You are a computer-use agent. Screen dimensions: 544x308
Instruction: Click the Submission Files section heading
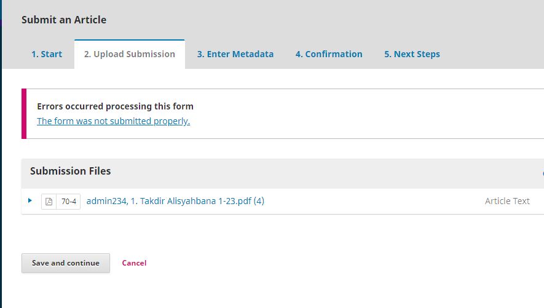click(x=71, y=171)
